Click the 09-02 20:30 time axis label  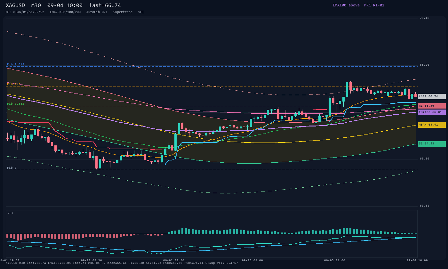(174, 260)
